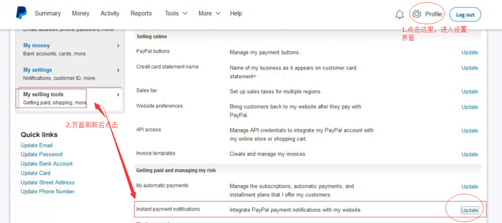This screenshot has width=502, height=223.
Task: Open the Reports tab
Action: [x=141, y=13]
